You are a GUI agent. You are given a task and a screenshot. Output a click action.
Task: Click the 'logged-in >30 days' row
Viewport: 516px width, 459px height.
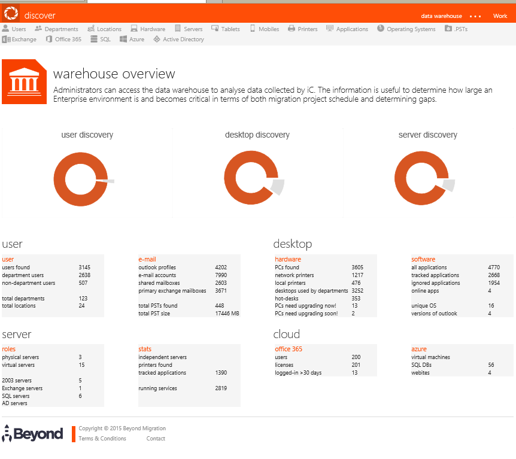coord(326,372)
